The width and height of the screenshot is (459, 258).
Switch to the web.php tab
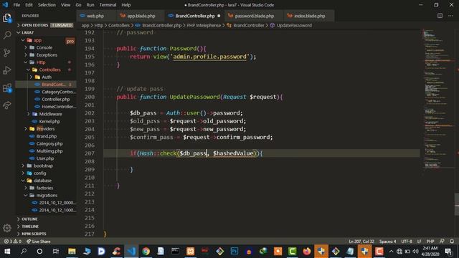point(95,16)
